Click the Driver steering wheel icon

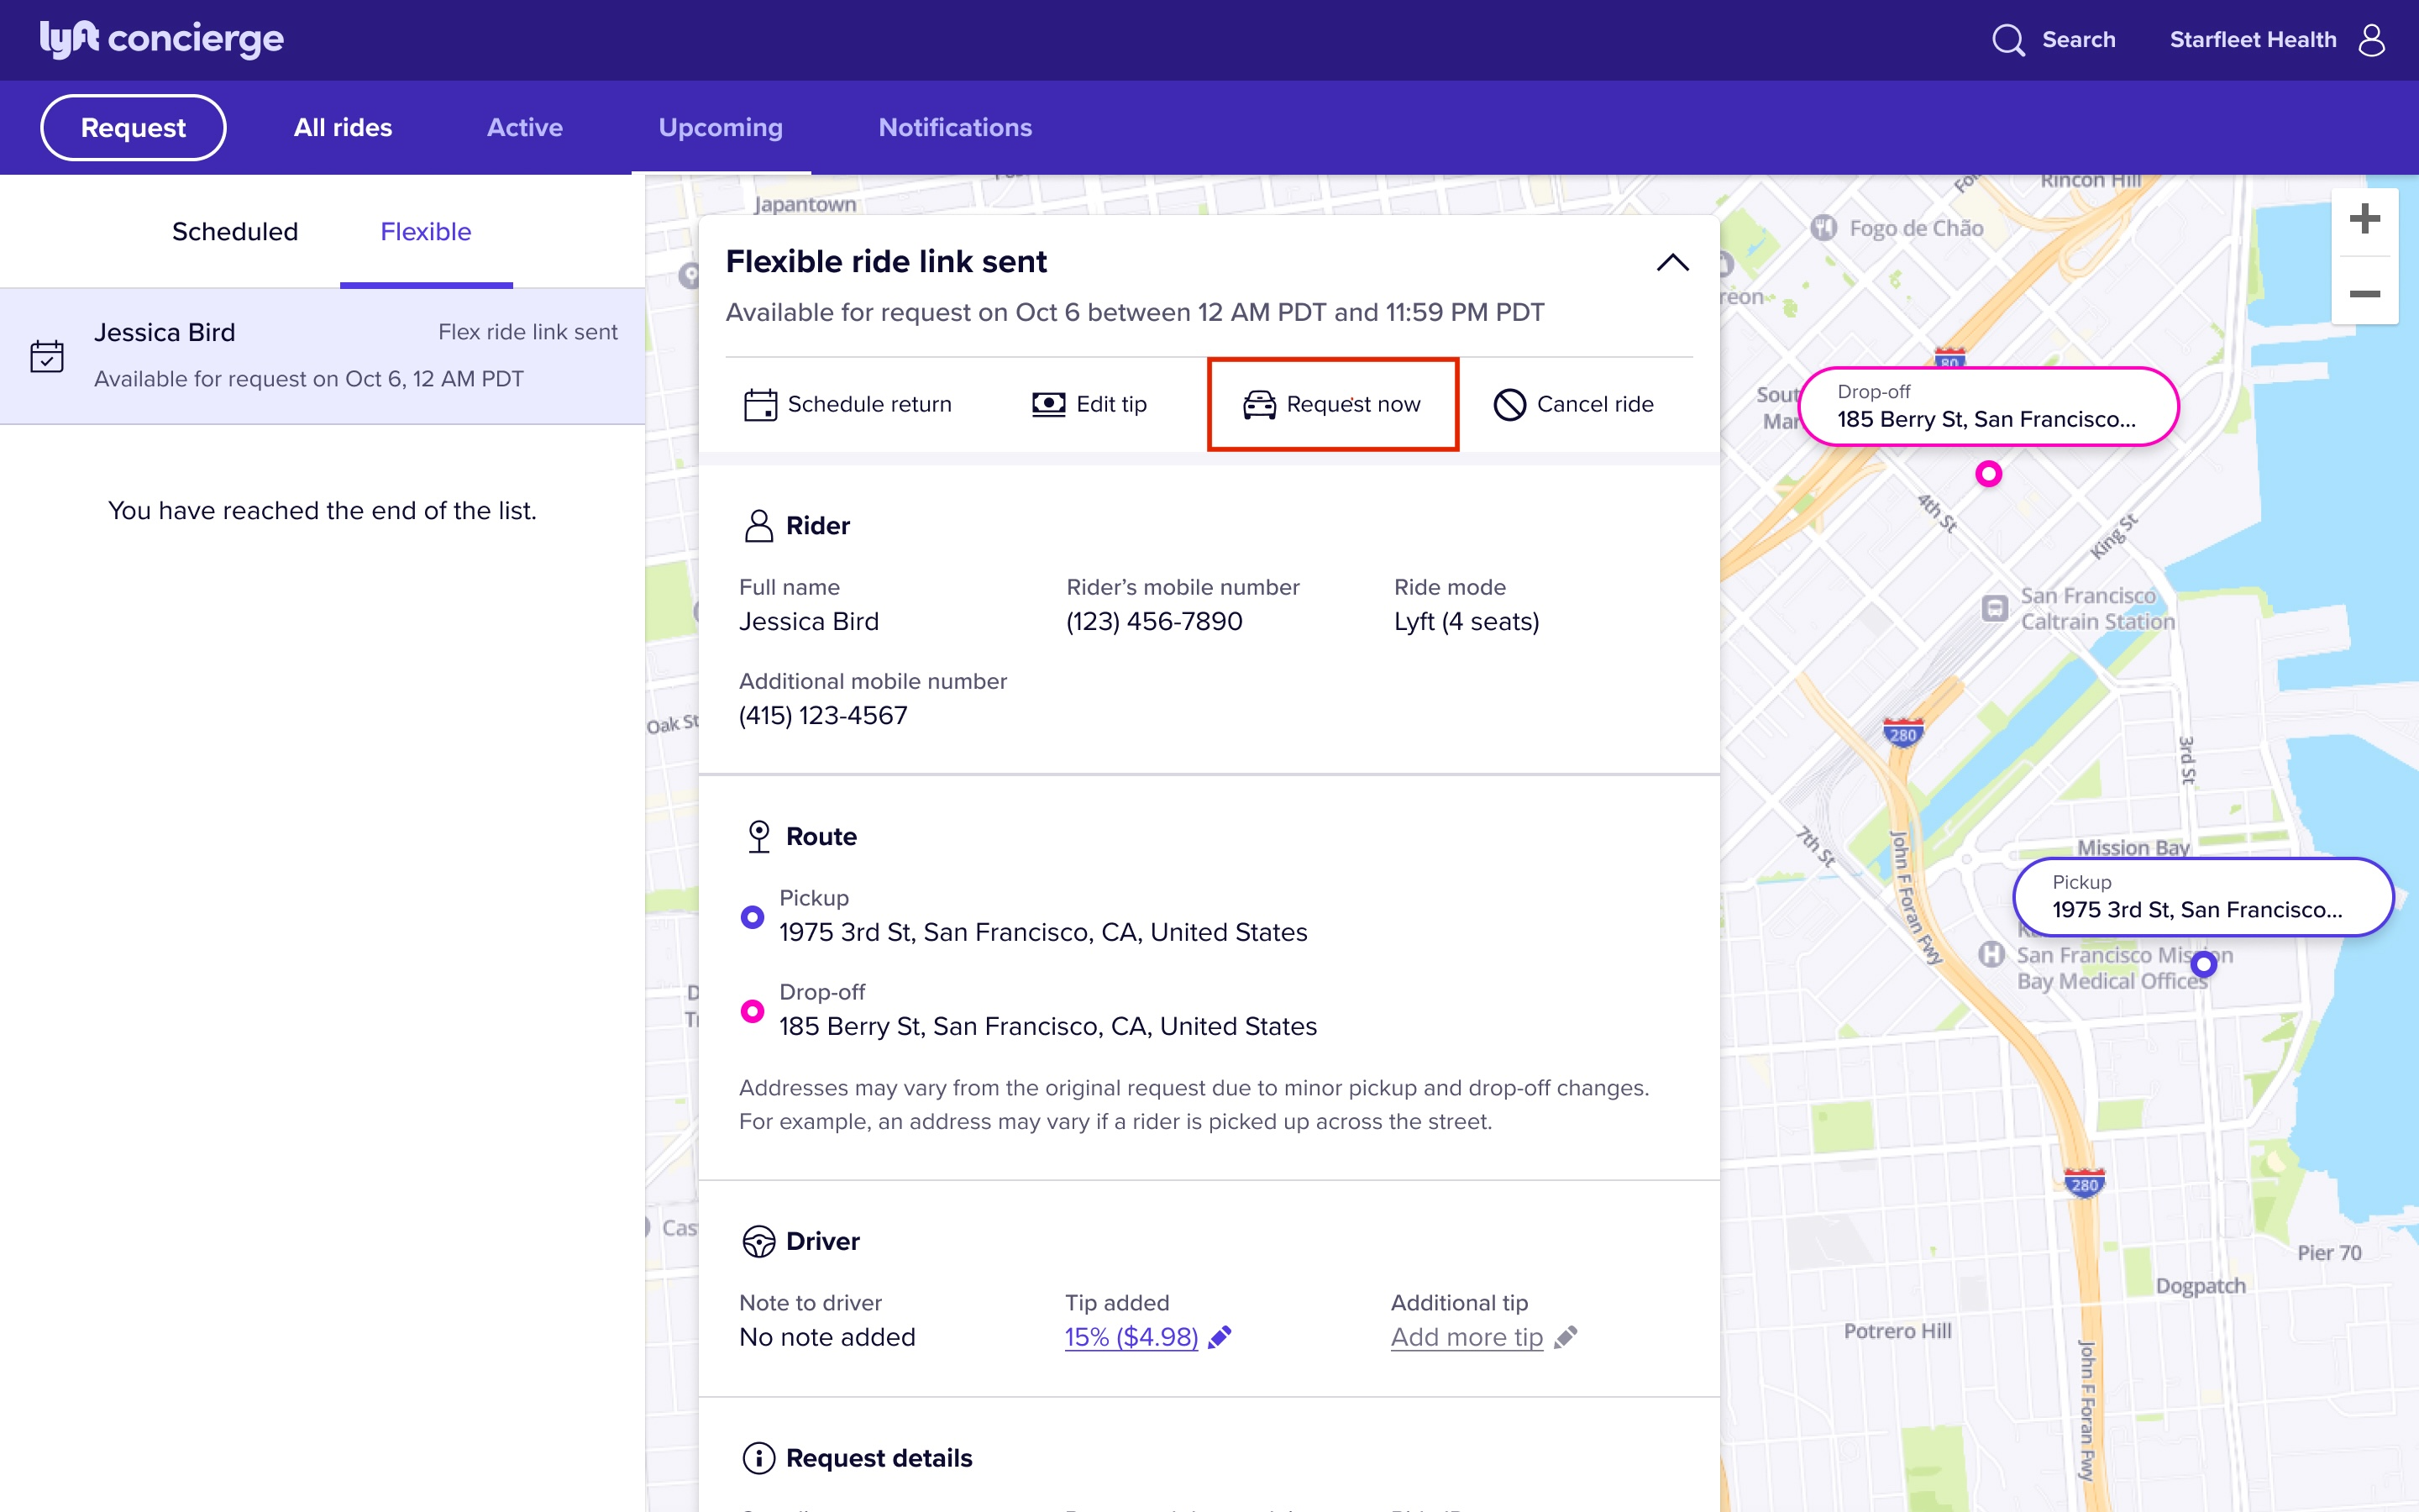758,1241
